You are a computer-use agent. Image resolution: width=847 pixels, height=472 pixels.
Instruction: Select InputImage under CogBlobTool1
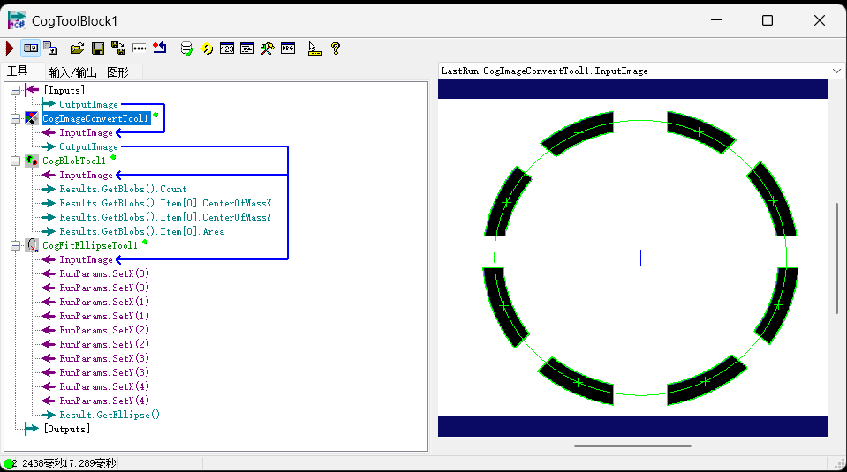(x=86, y=175)
